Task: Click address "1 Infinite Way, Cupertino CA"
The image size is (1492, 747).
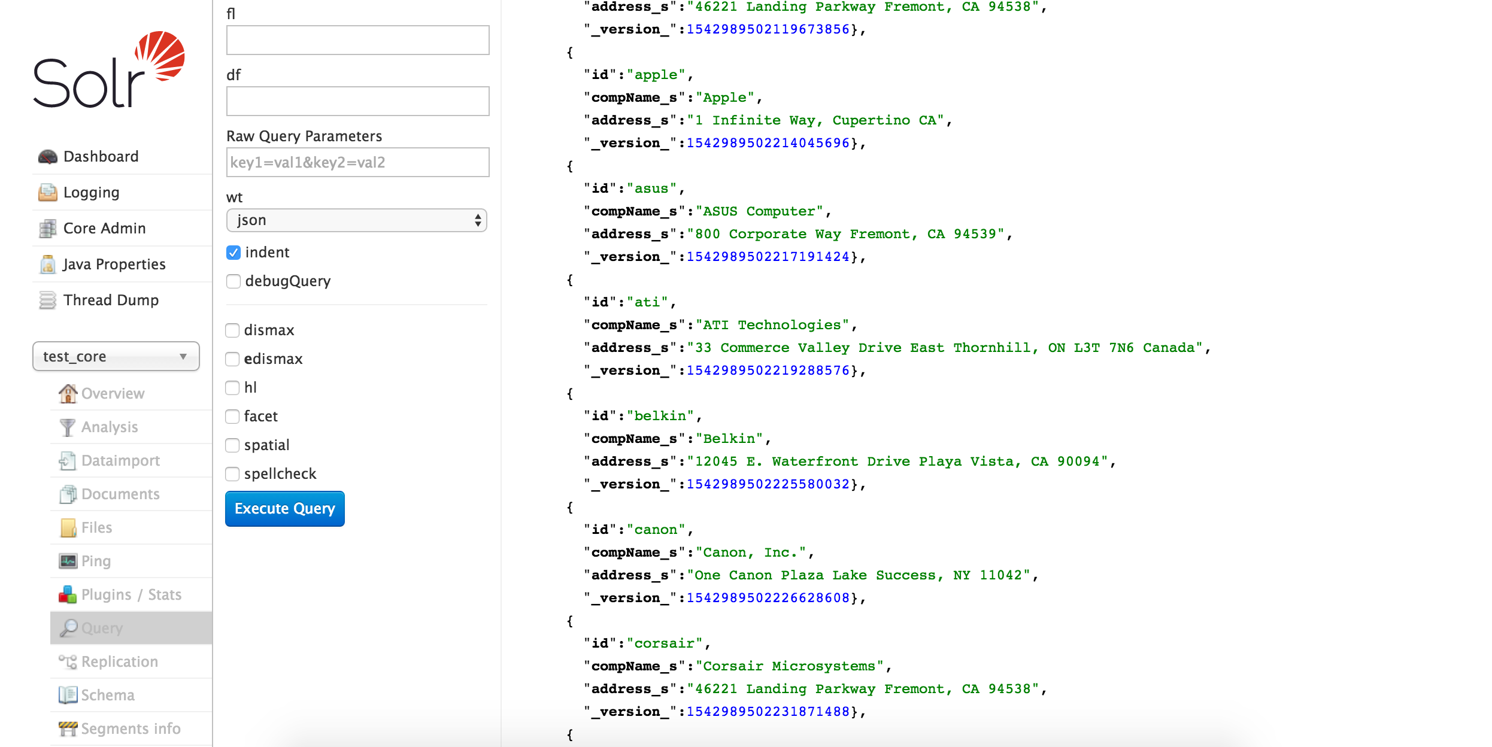Action: coord(815,120)
